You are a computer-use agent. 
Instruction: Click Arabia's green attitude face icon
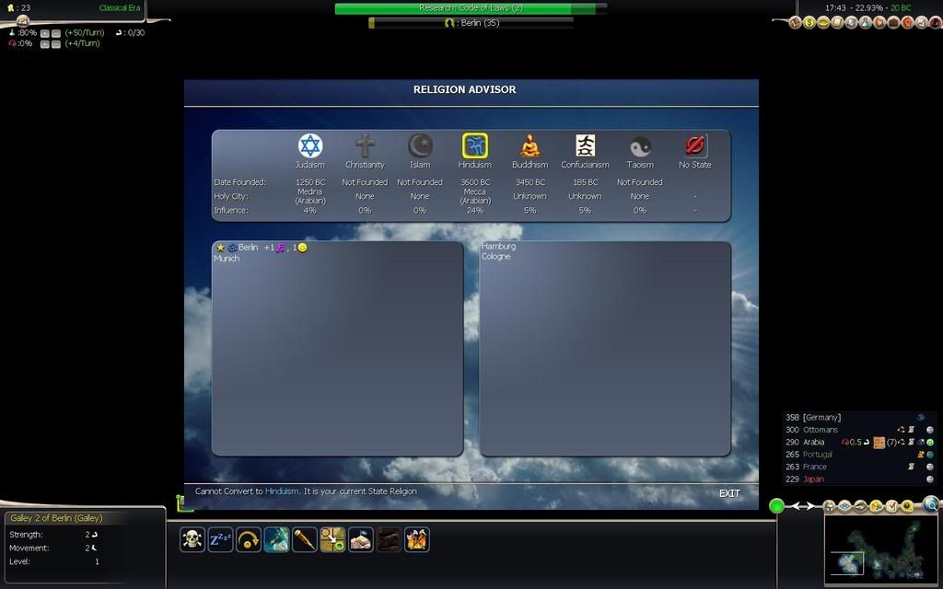pyautogui.click(x=930, y=443)
